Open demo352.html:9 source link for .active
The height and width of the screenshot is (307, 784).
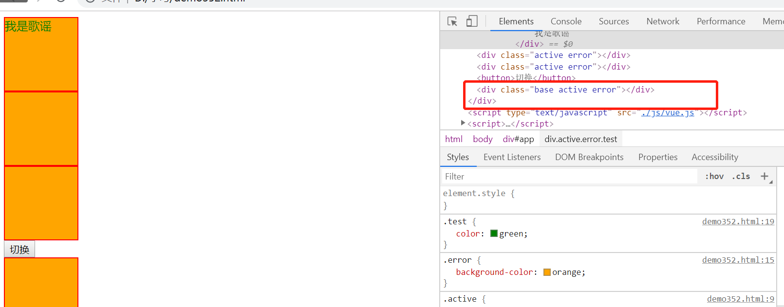click(x=740, y=299)
